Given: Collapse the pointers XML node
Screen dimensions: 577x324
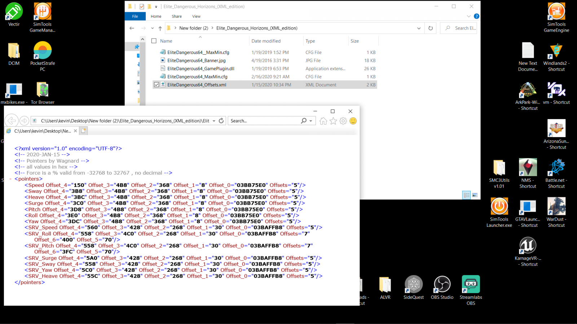Looking at the screenshot, I should (x=10, y=179).
